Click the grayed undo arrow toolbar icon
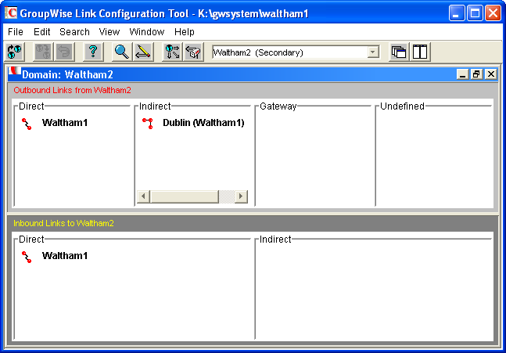 [65, 52]
